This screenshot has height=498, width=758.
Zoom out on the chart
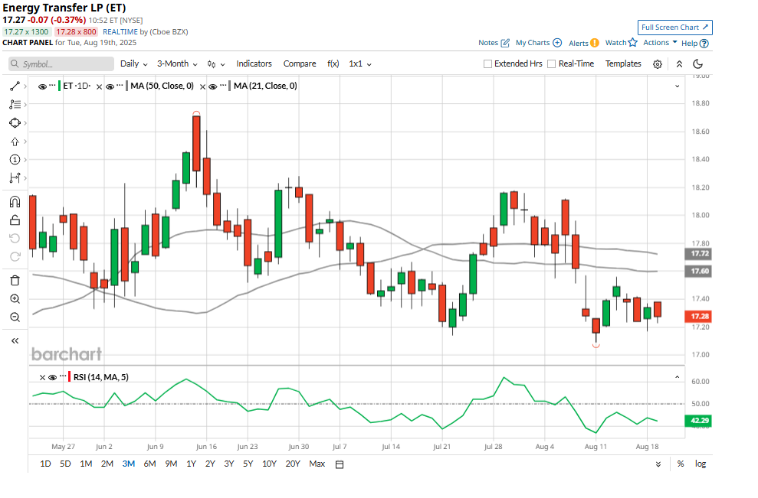click(15, 317)
